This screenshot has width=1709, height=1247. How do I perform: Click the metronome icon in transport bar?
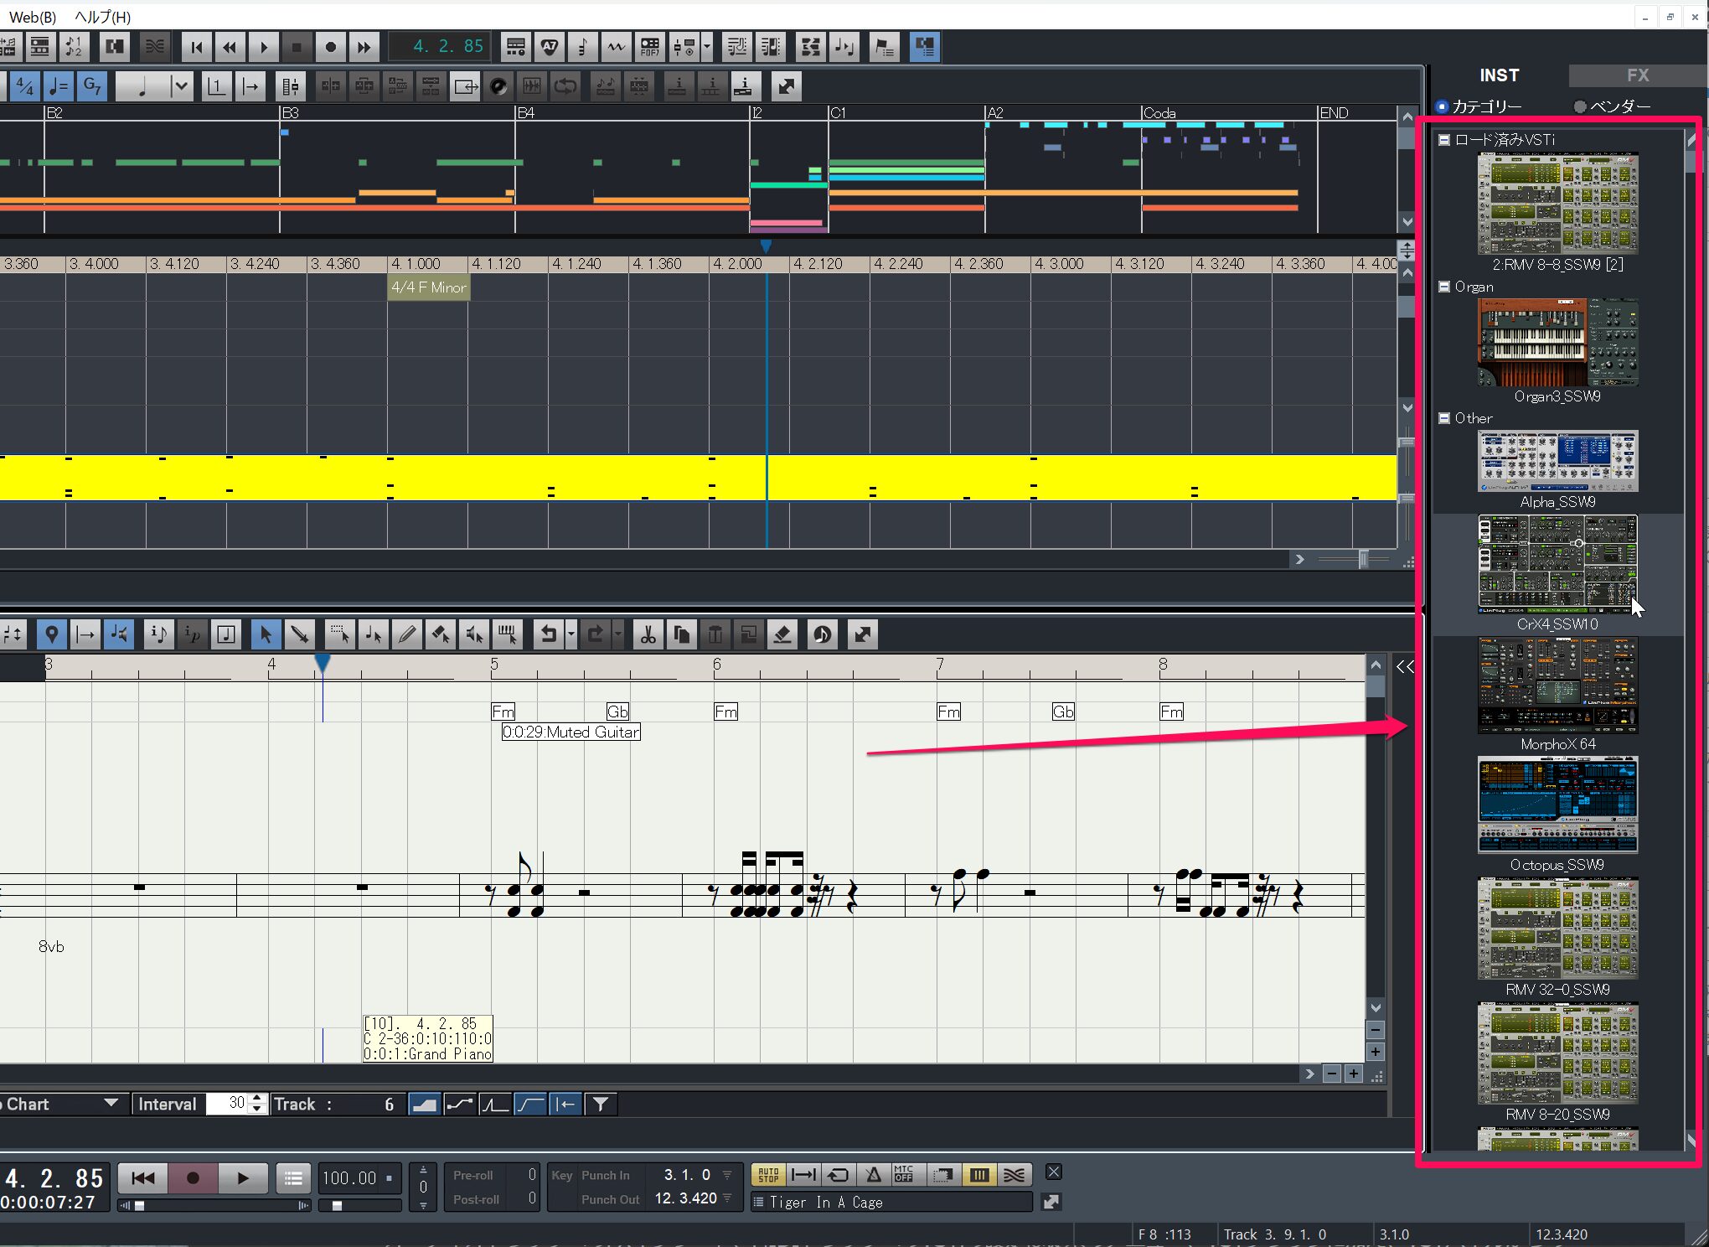tap(873, 1175)
